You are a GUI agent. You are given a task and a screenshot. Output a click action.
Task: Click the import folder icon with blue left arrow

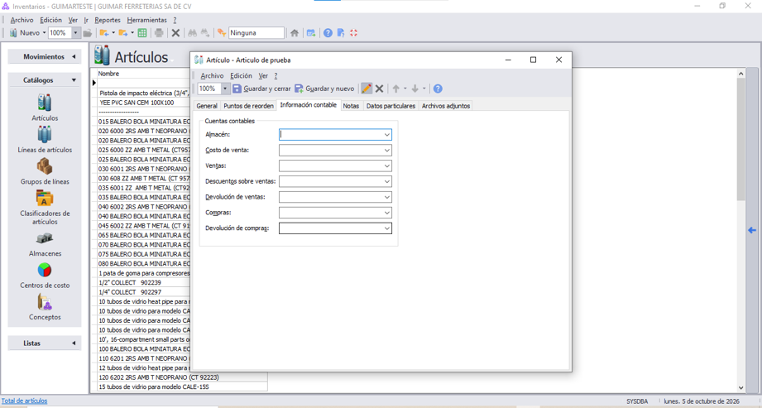pyautogui.click(x=104, y=33)
